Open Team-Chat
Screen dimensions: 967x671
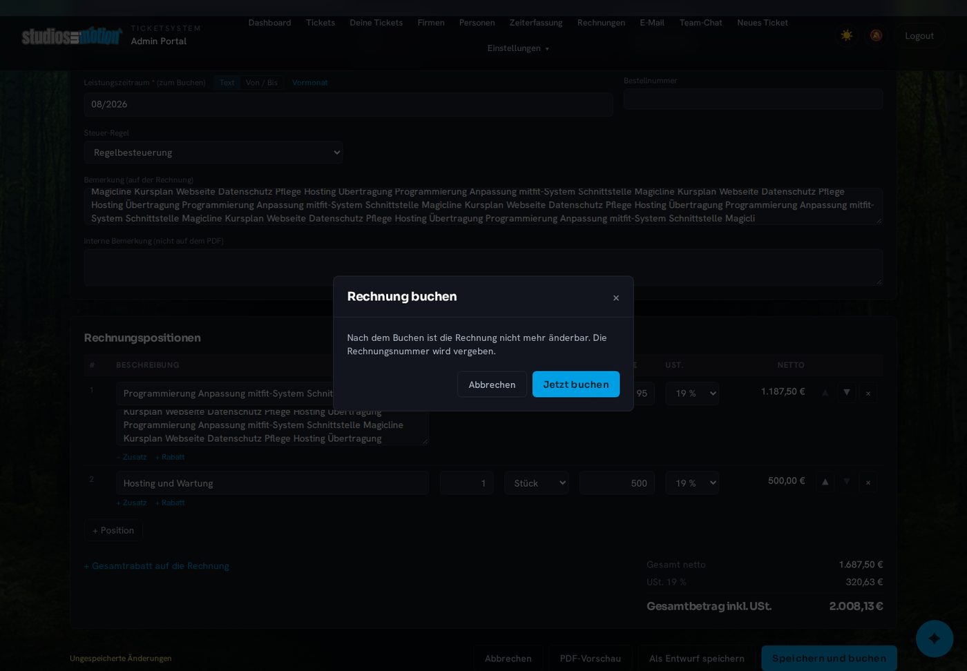701,23
